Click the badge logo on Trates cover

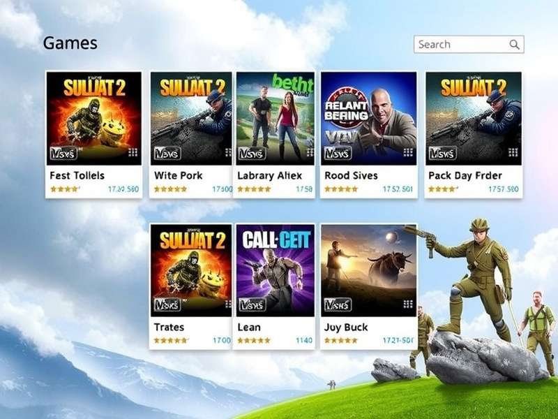[x=167, y=304]
